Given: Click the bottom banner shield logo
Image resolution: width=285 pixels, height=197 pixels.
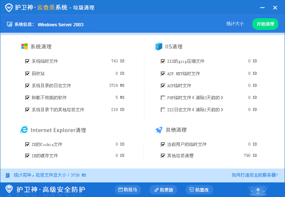Looking at the screenshot, I should [x=9, y=189].
